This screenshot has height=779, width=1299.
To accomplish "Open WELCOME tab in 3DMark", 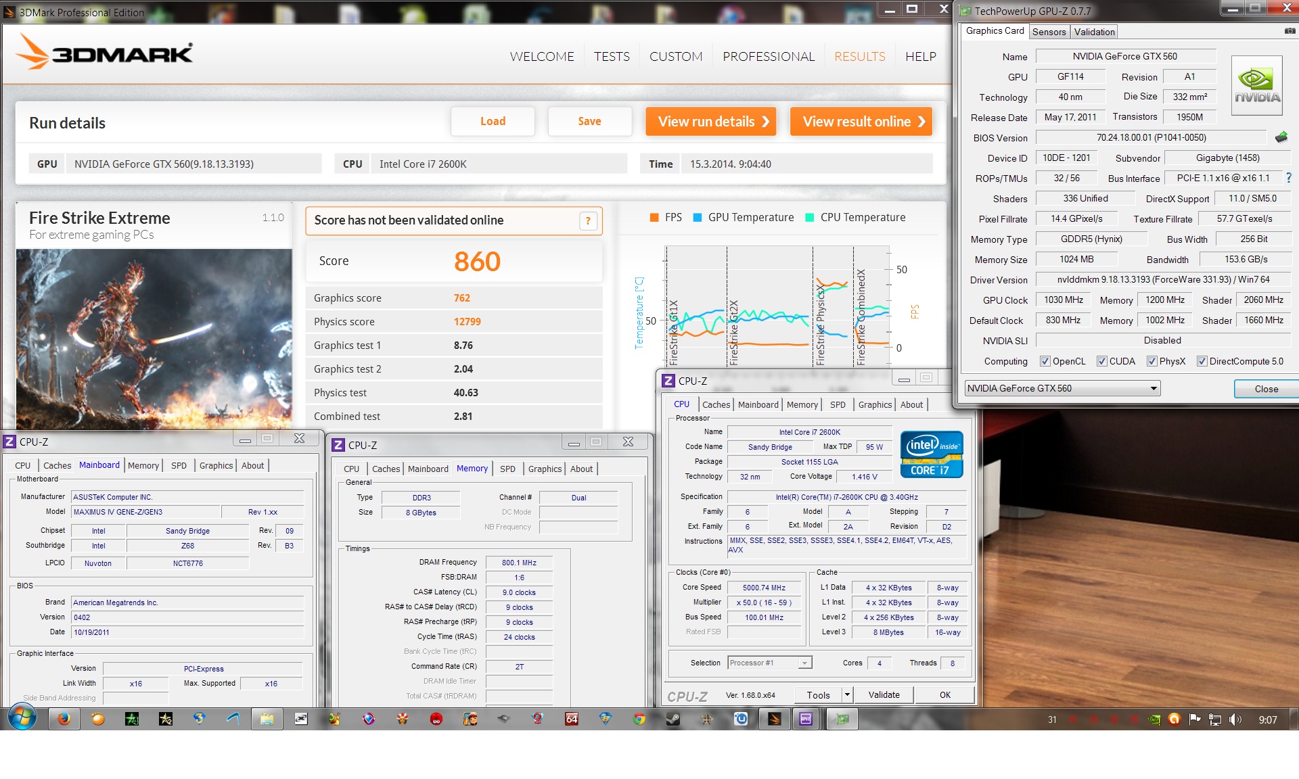I will 542,57.
